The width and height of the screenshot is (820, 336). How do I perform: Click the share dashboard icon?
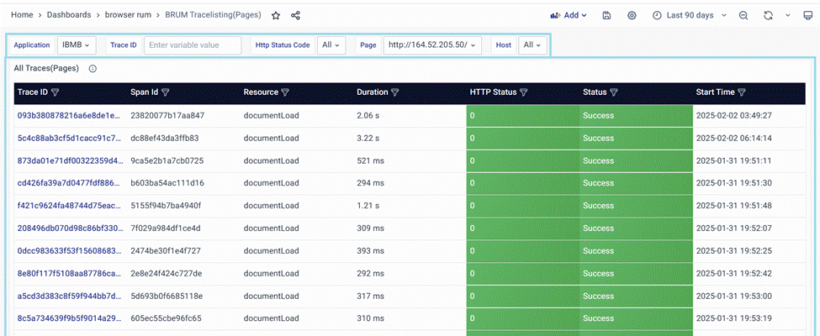(x=296, y=15)
